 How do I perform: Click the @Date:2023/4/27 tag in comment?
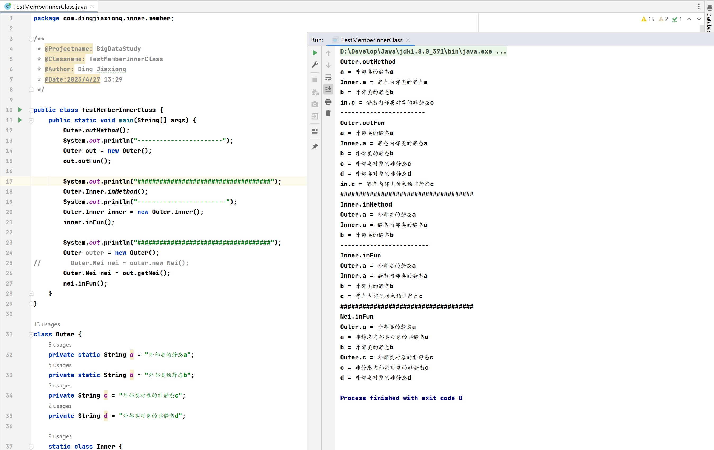[x=72, y=79]
